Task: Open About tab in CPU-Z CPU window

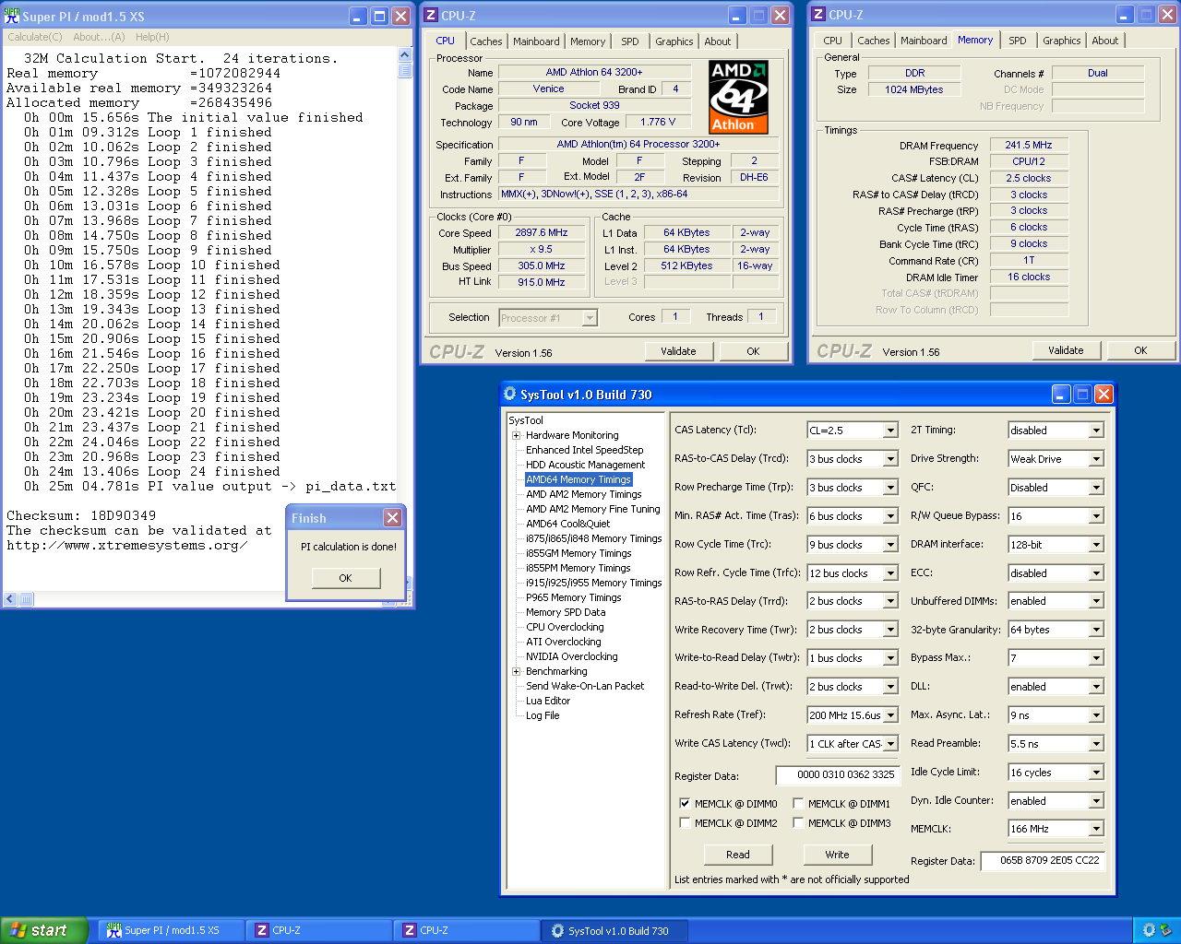Action: 717,41
